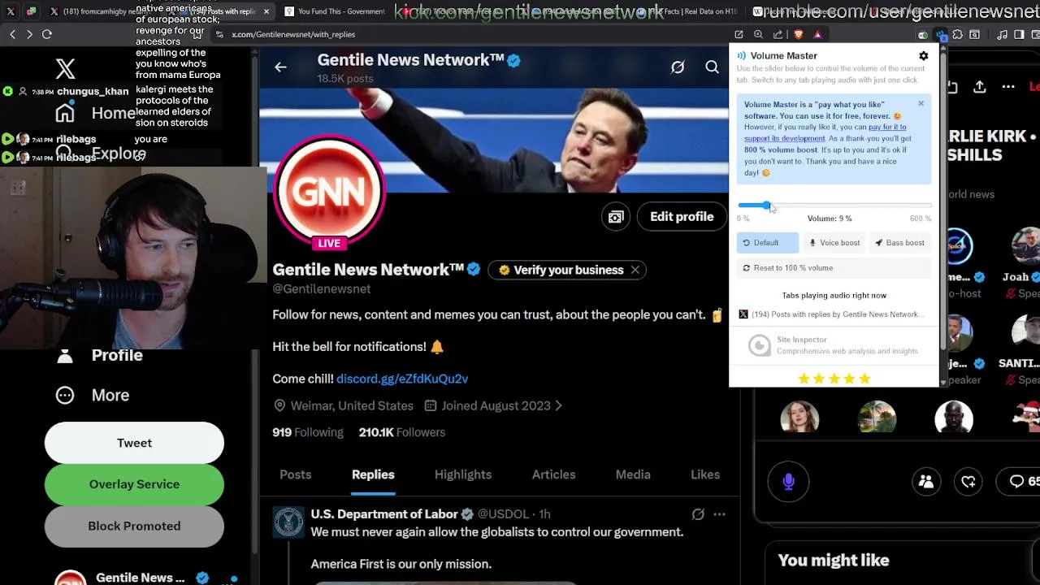The width and height of the screenshot is (1040, 585).
Task: Switch to tab playing audio by Gentile News Network
Action: (x=834, y=314)
